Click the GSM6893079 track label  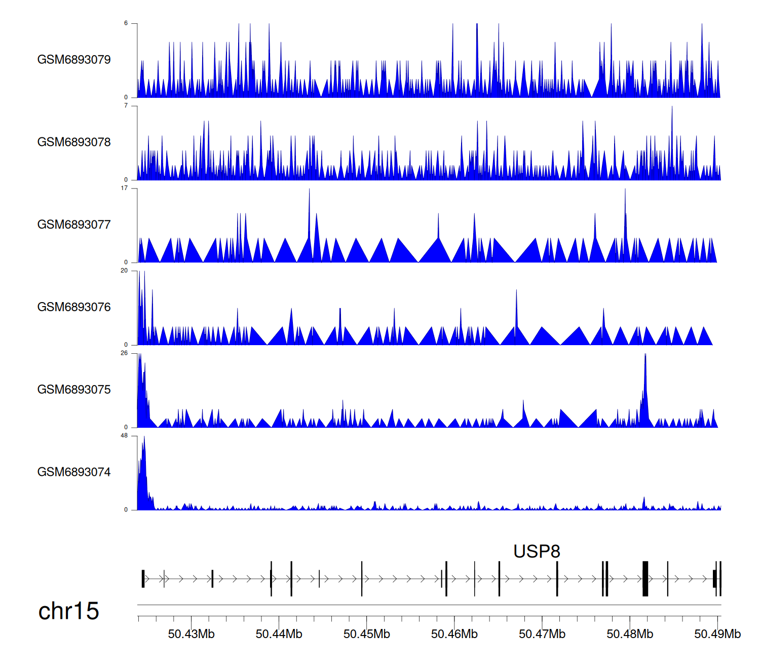point(74,60)
